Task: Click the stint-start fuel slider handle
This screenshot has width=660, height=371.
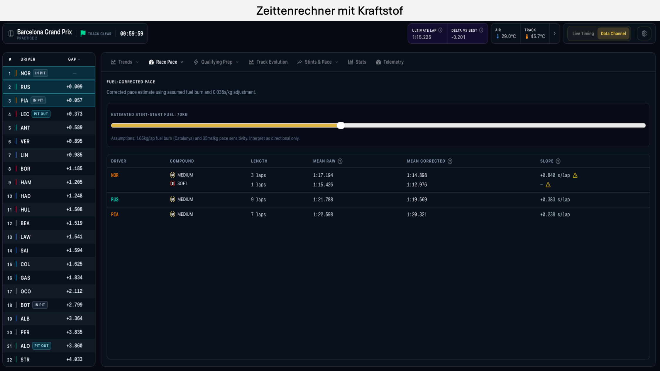Action: (341, 125)
